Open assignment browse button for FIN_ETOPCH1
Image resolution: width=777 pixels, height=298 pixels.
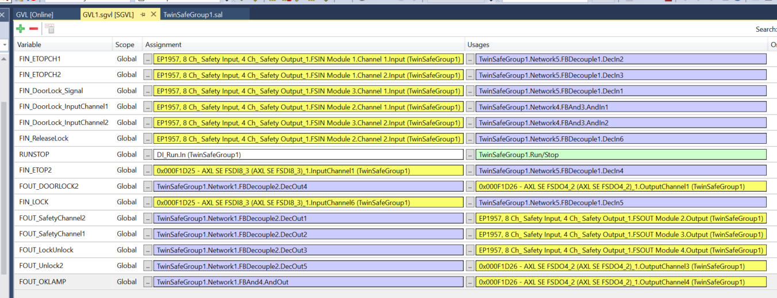click(x=148, y=59)
